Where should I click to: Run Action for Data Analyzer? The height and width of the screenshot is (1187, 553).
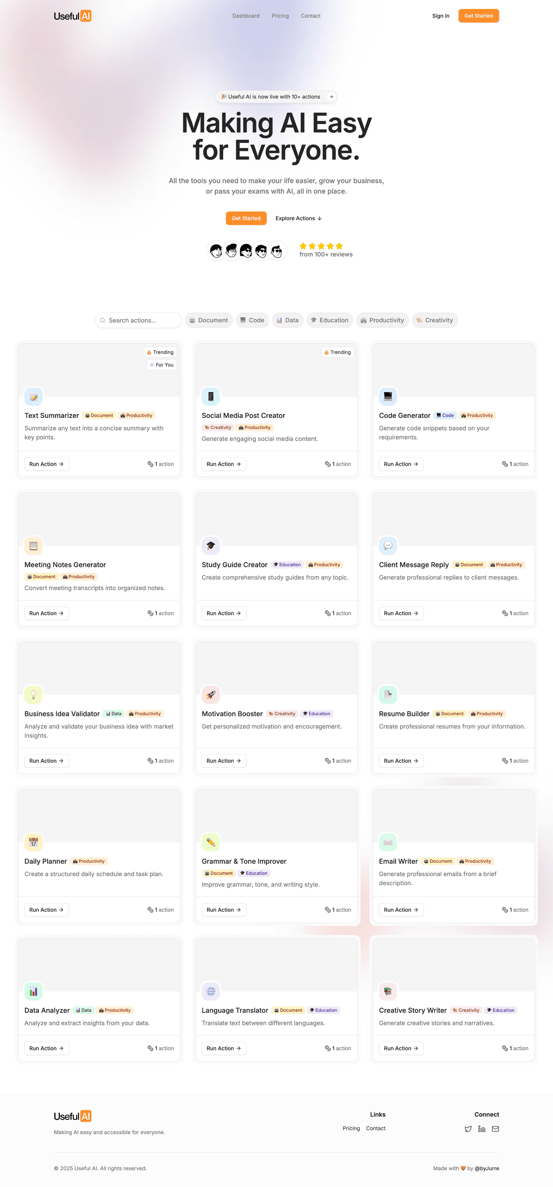click(47, 1048)
